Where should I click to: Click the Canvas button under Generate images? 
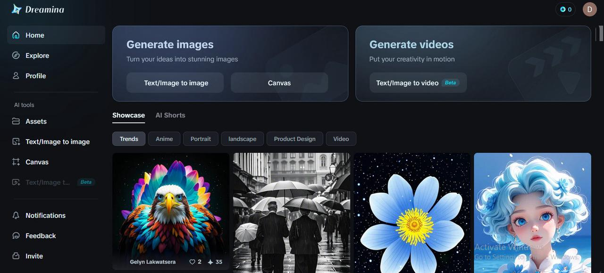[279, 83]
